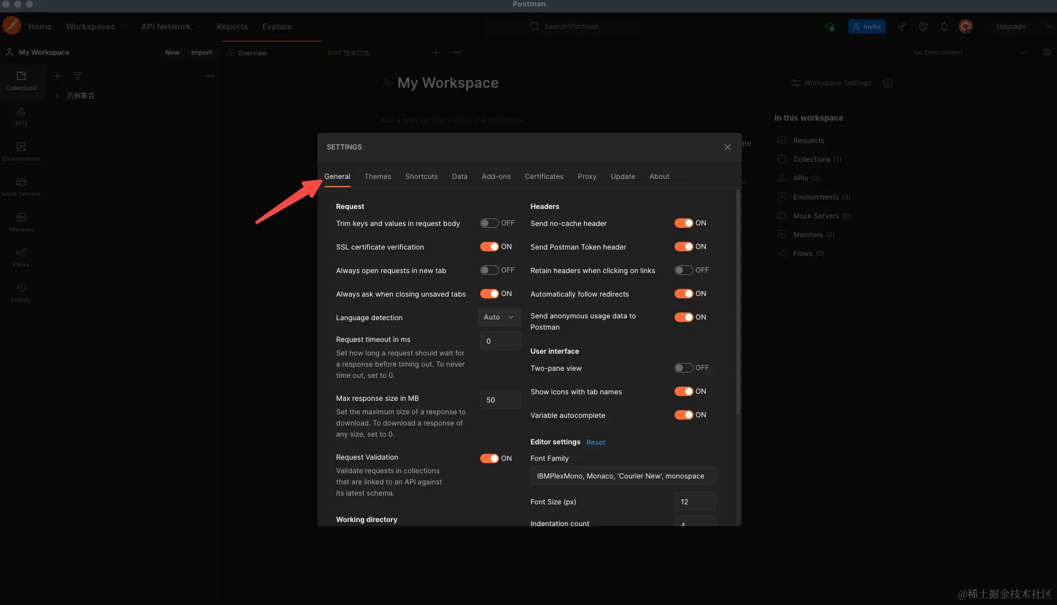Screen dimensions: 1057x605
Task: Switch to the Update settings tab
Action: [623, 177]
